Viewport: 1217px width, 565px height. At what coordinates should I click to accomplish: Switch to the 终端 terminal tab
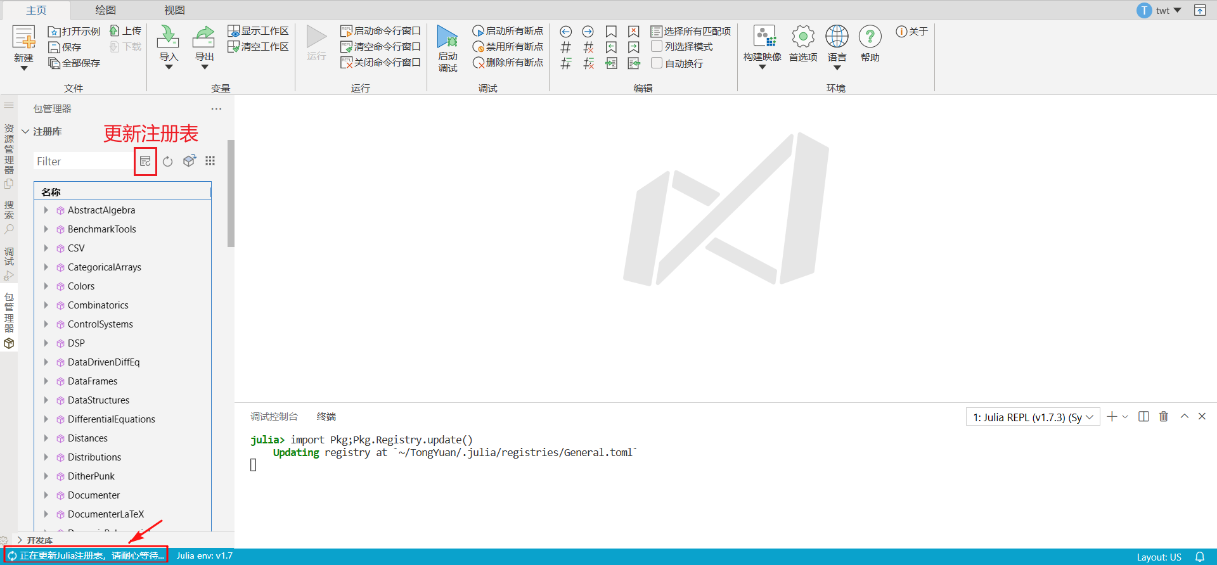[x=326, y=416]
